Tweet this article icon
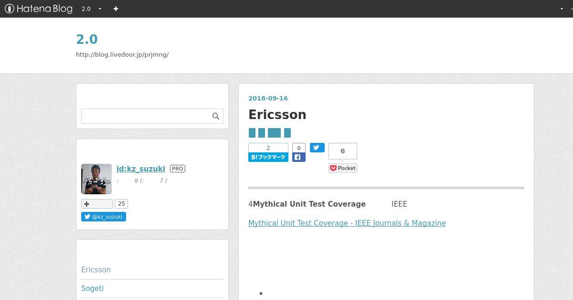 [317, 148]
